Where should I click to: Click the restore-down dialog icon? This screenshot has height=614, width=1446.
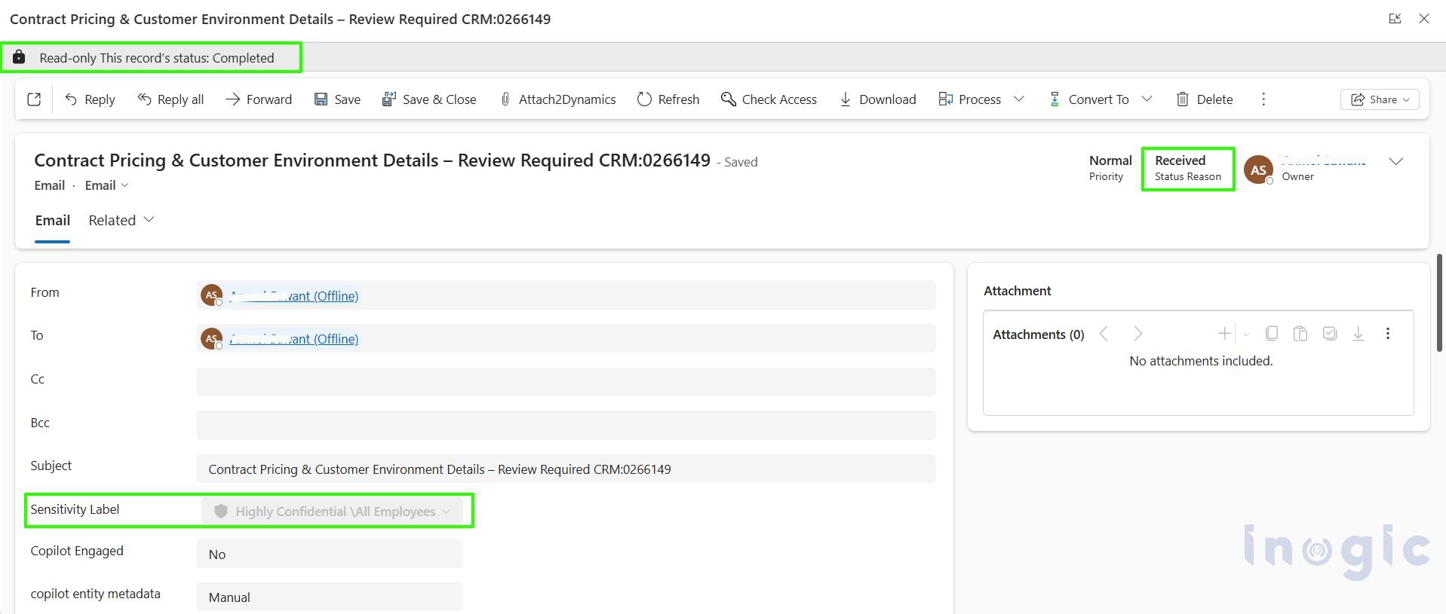pyautogui.click(x=1395, y=19)
